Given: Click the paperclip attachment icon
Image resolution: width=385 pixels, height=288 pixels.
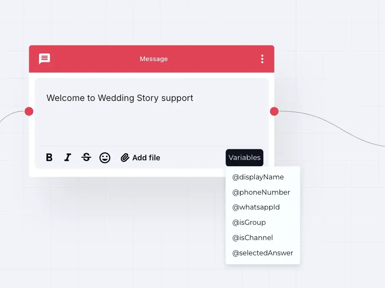Looking at the screenshot, I should pos(124,157).
